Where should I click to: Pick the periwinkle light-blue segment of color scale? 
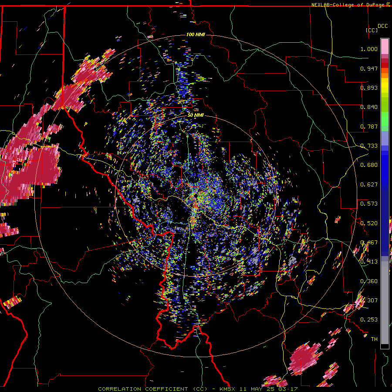click(385, 138)
